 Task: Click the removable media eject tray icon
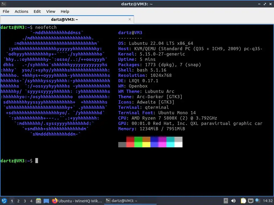coord(226,201)
